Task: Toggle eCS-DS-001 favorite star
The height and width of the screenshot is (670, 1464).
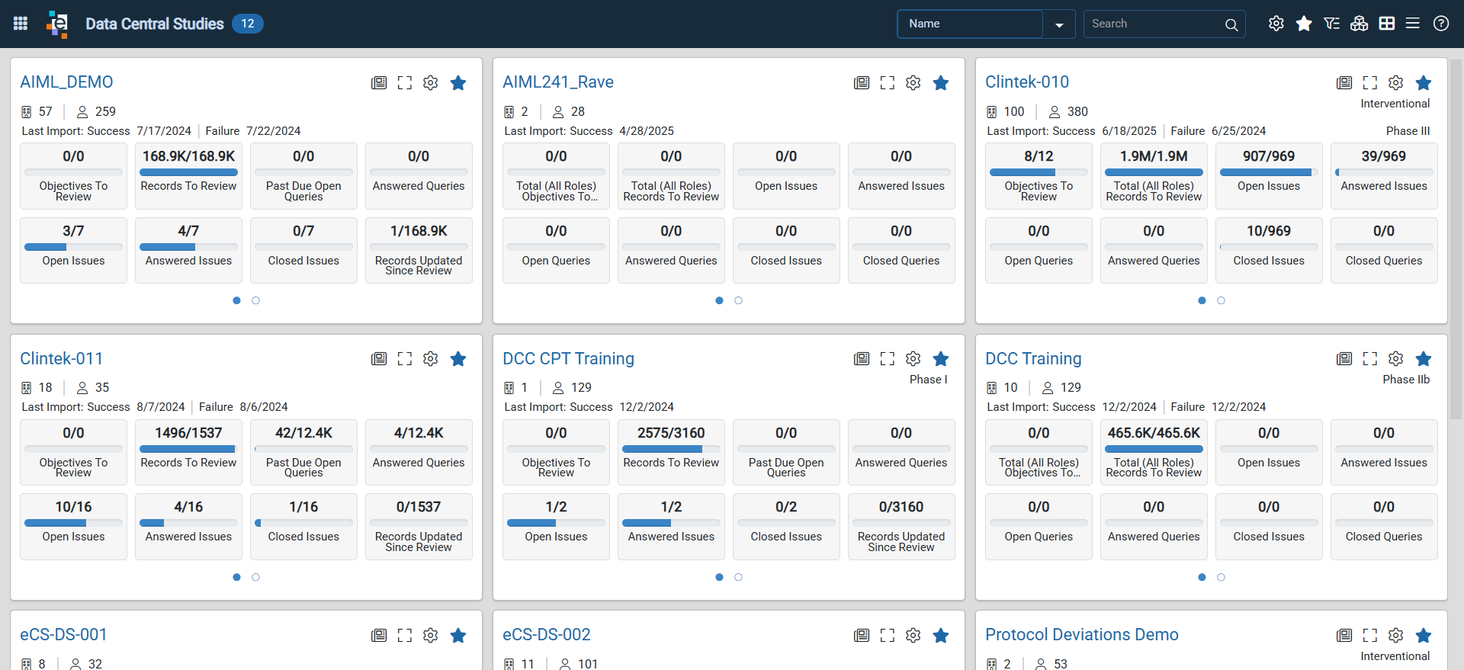Action: tap(458, 635)
